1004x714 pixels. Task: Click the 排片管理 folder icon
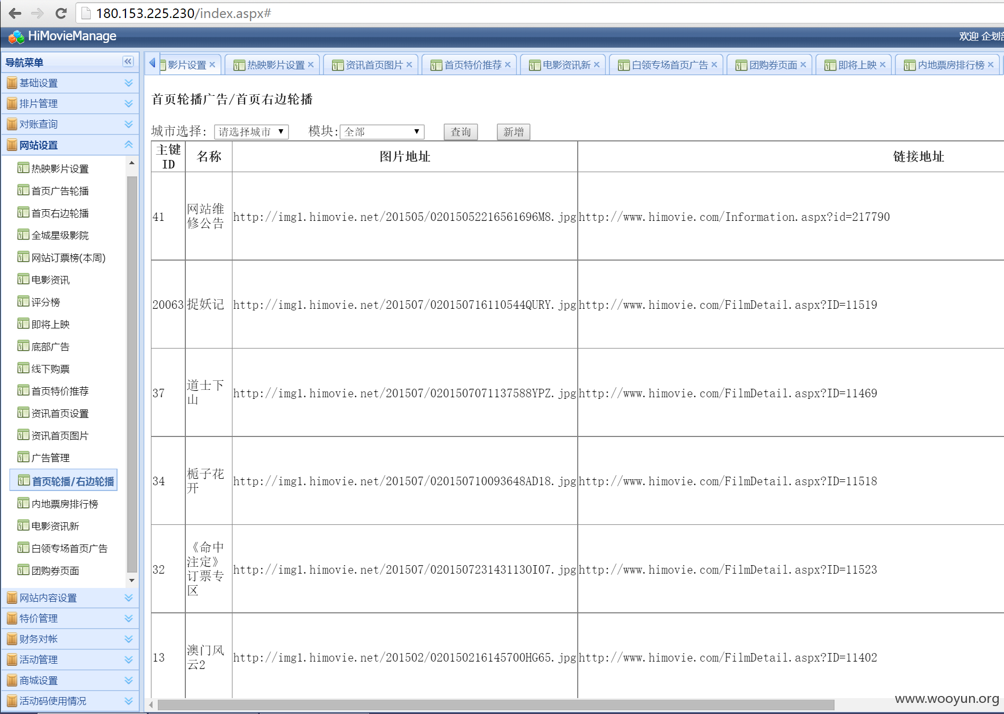tap(12, 104)
